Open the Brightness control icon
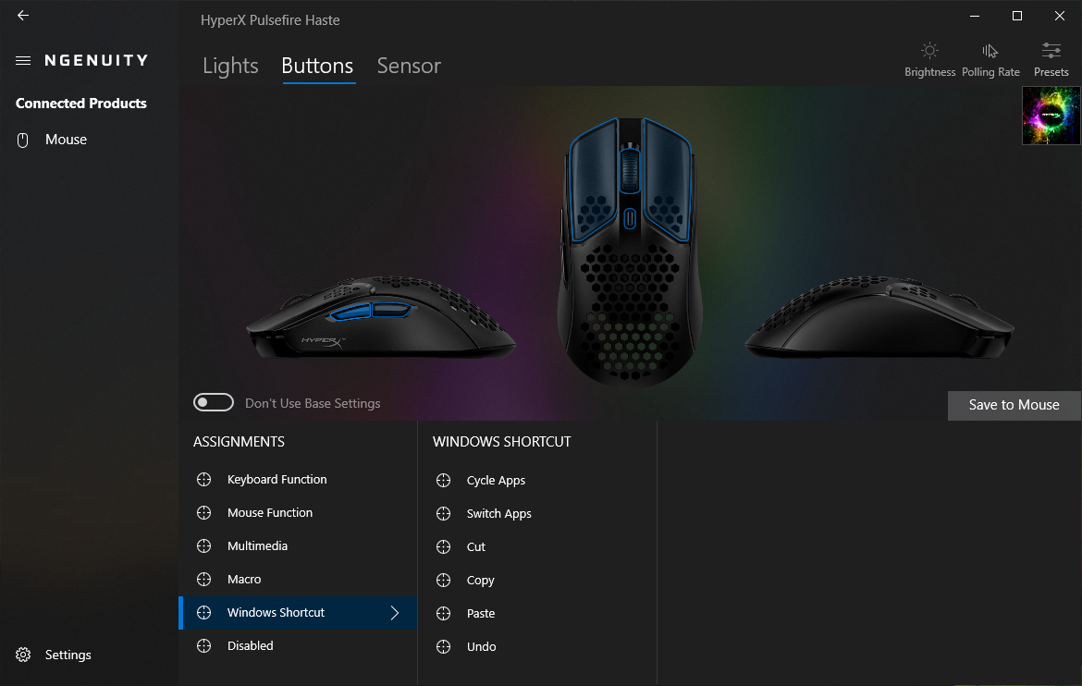Screen dimensions: 1082x686 [929, 50]
